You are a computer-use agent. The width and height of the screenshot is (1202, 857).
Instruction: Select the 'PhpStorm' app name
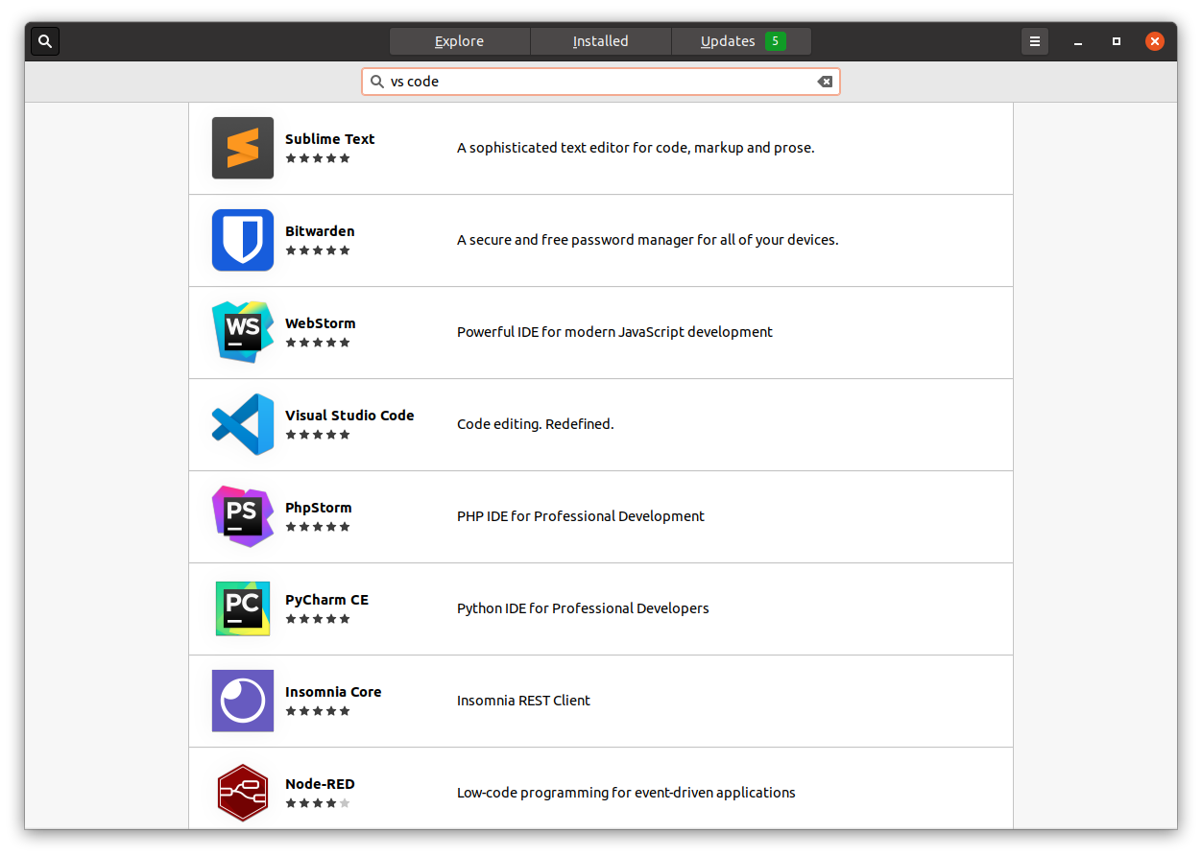coord(319,508)
